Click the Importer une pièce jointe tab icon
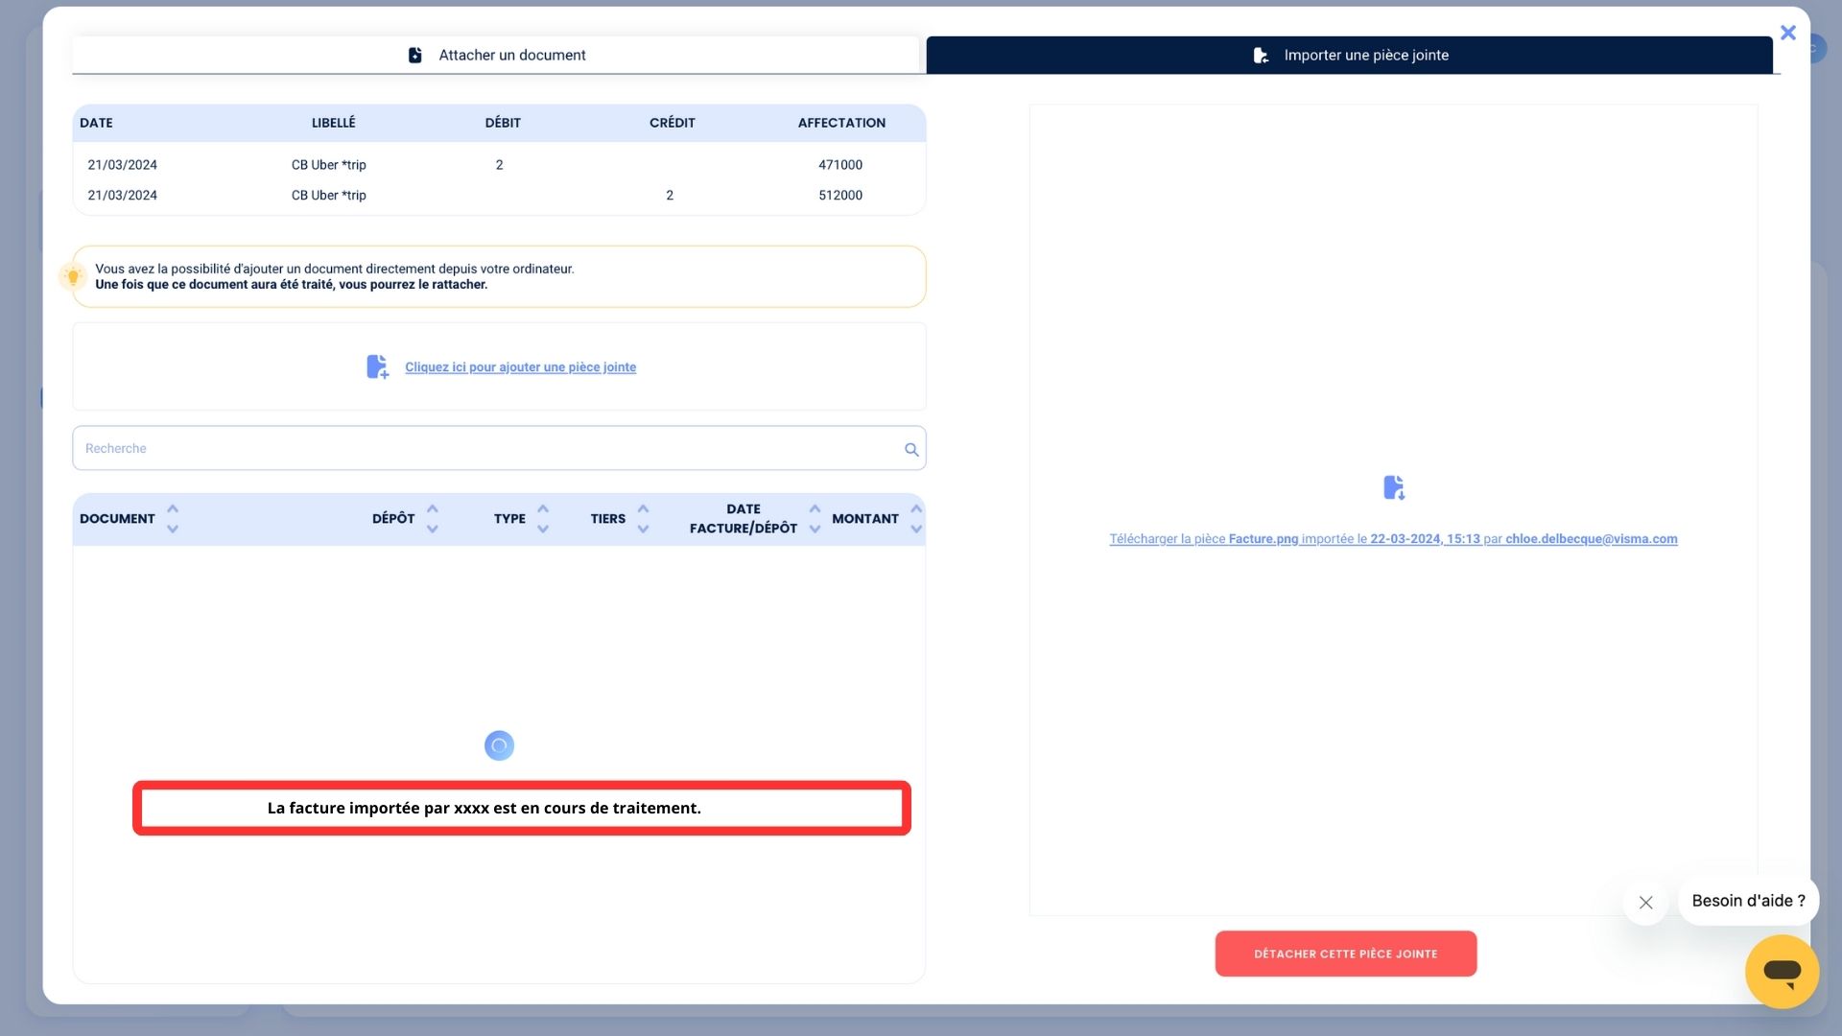Screen dimensions: 1842x1036 (1261, 55)
